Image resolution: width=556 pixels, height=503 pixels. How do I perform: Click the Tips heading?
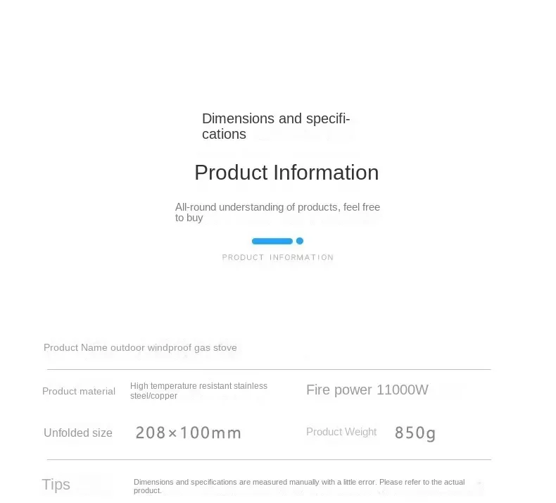[x=56, y=485]
